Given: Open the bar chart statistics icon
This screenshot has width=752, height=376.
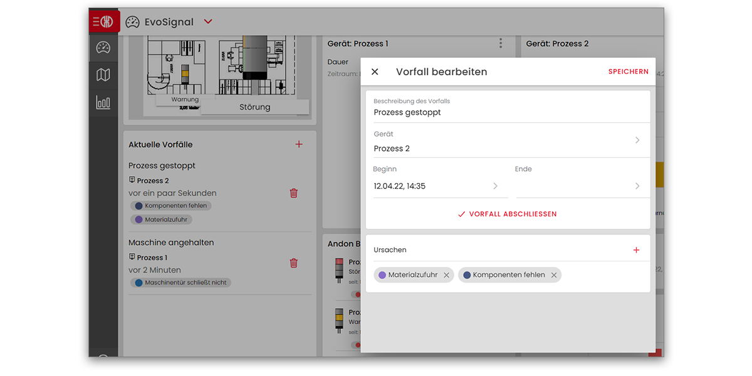Looking at the screenshot, I should click(103, 102).
